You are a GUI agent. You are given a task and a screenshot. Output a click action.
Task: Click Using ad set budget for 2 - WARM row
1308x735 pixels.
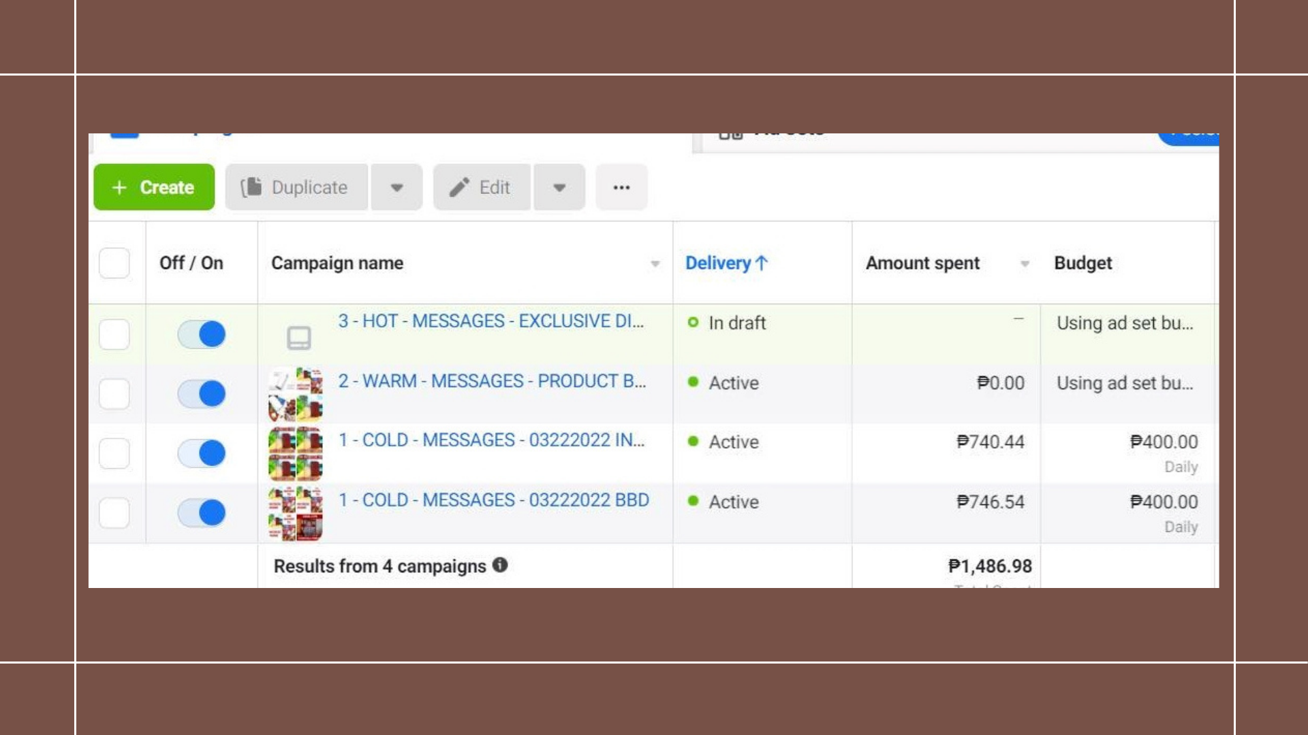click(1125, 383)
